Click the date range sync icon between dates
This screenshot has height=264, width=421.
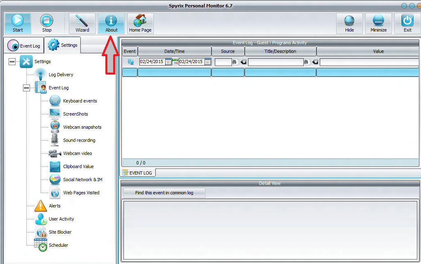[x=175, y=62]
